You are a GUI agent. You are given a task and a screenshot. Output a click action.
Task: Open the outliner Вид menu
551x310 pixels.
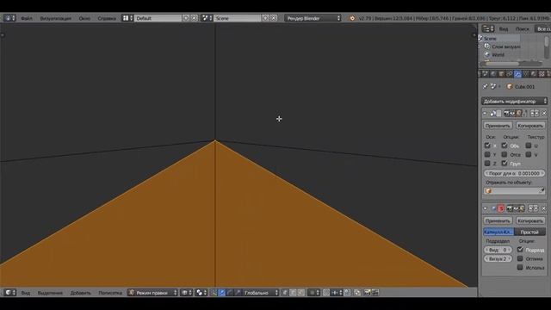point(504,28)
